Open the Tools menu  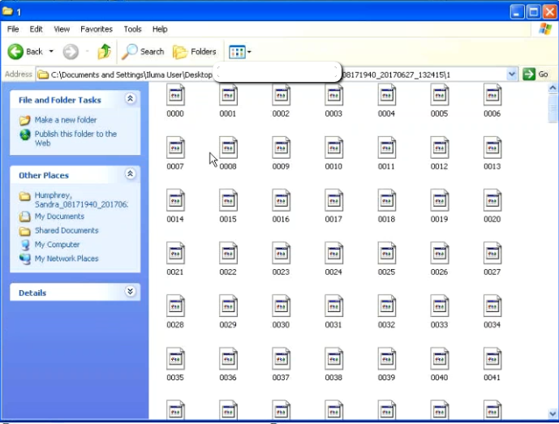132,29
